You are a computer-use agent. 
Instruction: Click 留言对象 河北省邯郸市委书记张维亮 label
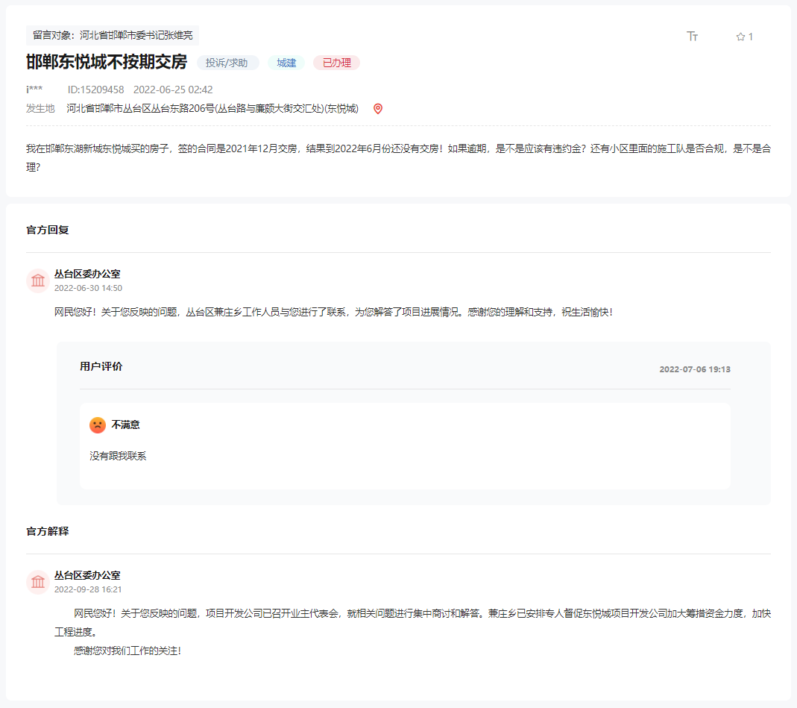(x=113, y=35)
